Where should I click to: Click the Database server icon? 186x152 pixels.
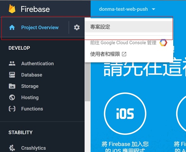12,75
